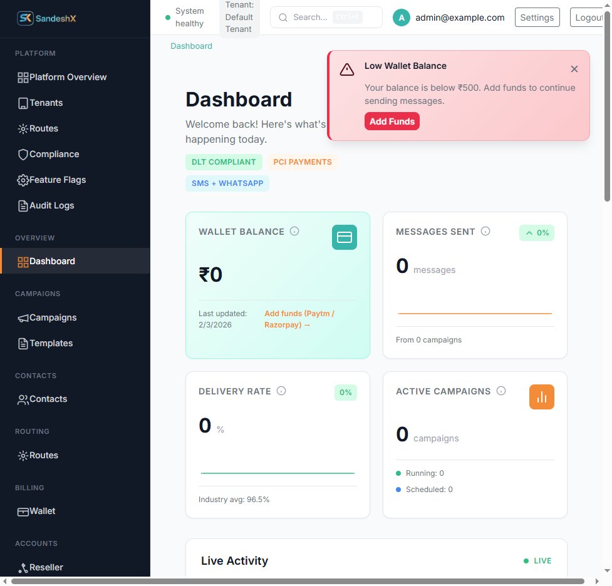The height and width of the screenshot is (586, 612).
Task: Click the 'Scheduled: 0' status text
Action: 429,490
